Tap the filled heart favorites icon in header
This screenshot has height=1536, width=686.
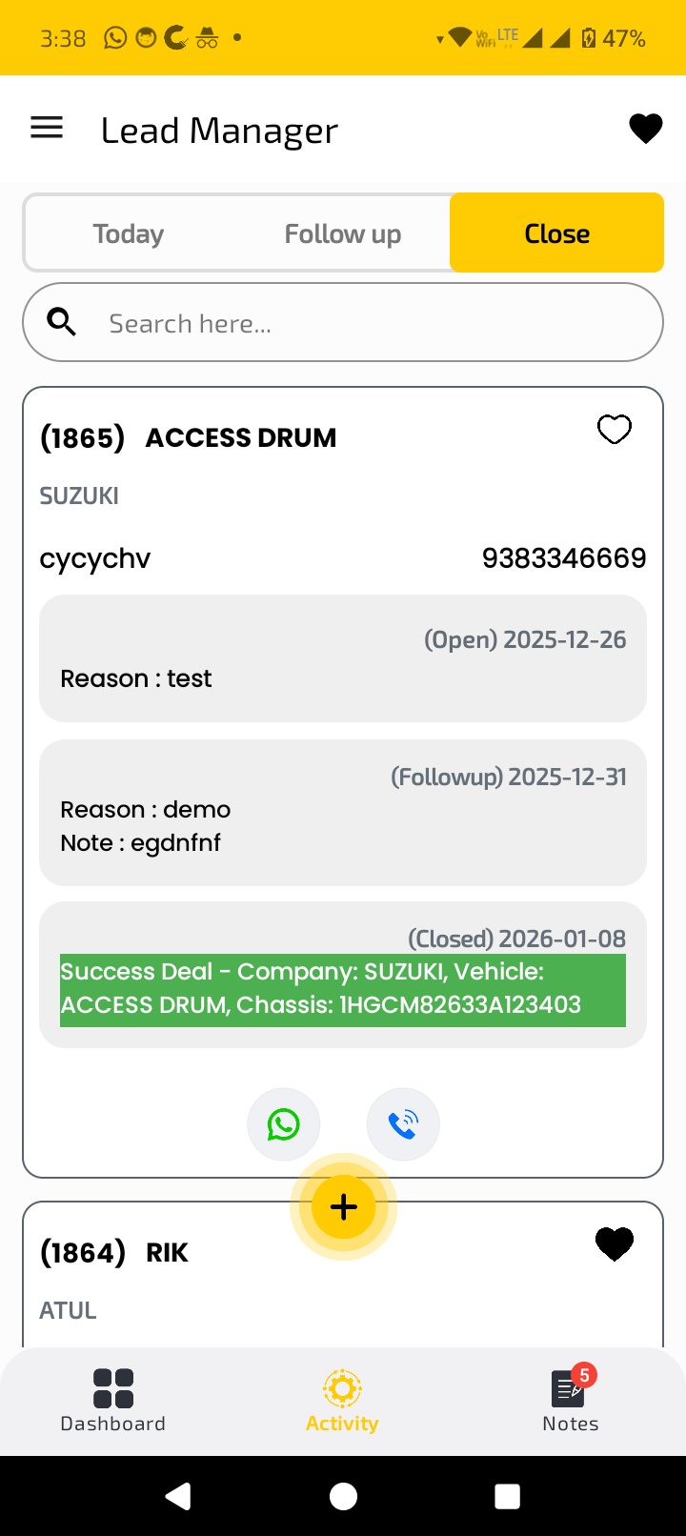(645, 129)
